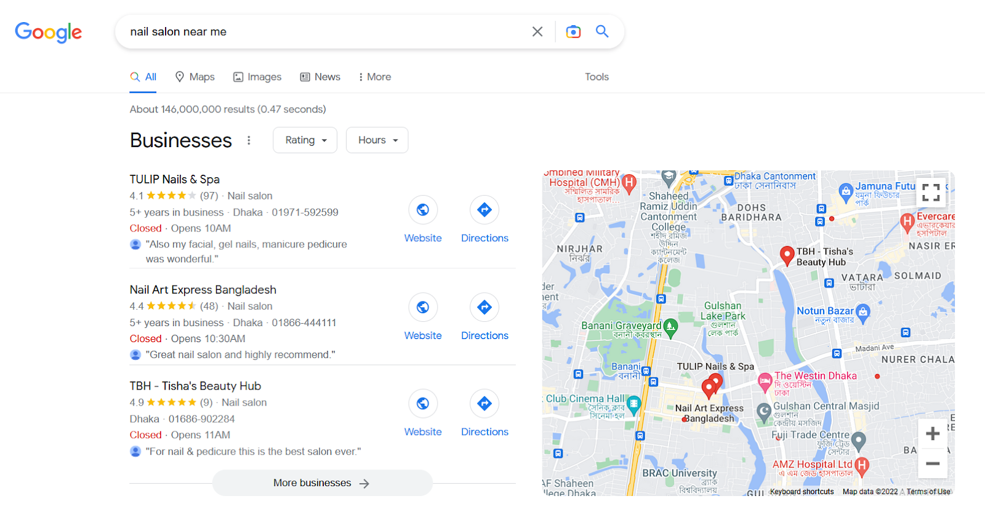Image resolution: width=985 pixels, height=512 pixels.
Task: Click the blue magnifier search icon
Action: pyautogui.click(x=602, y=31)
